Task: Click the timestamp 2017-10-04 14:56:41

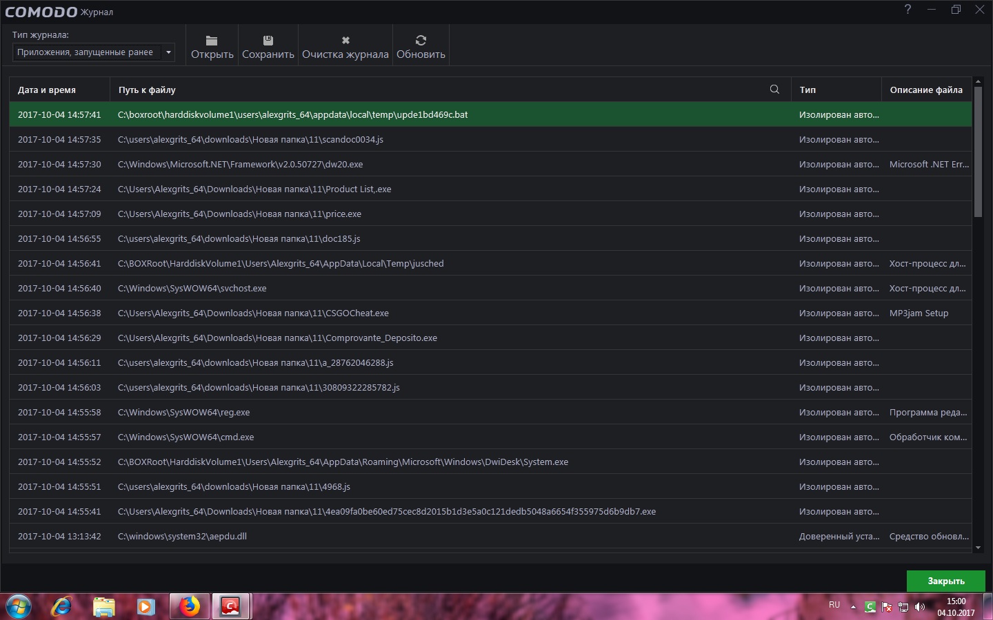Action: pyautogui.click(x=59, y=264)
